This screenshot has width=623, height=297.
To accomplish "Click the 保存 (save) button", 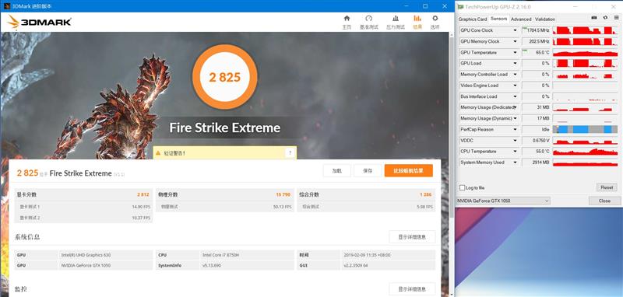I will click(x=368, y=170).
